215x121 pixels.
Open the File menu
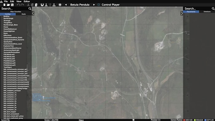(6, 1)
